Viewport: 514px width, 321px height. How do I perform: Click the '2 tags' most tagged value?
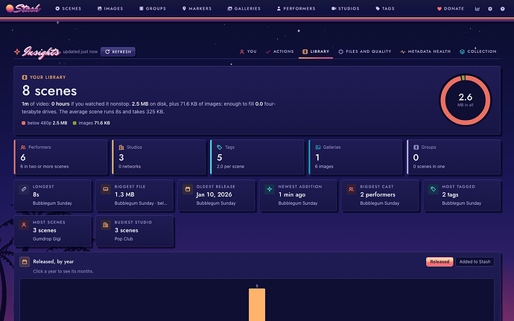click(x=450, y=195)
